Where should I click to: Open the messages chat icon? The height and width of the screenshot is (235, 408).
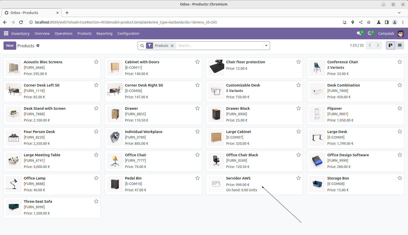coord(359,33)
